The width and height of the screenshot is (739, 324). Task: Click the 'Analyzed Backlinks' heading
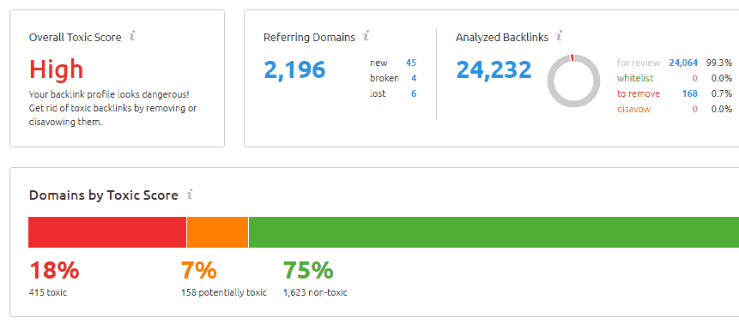pyautogui.click(x=502, y=38)
